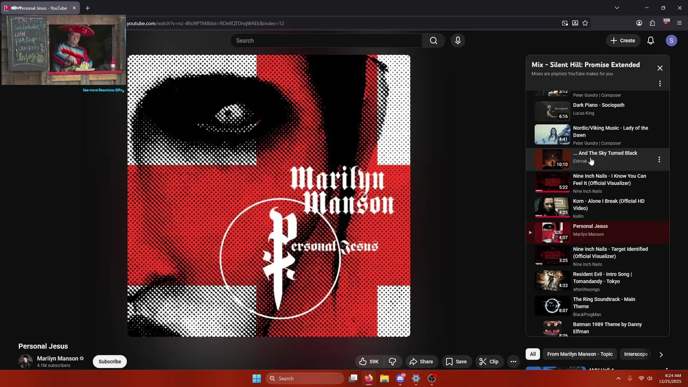Click the Create button
688x387 pixels.
[622, 40]
